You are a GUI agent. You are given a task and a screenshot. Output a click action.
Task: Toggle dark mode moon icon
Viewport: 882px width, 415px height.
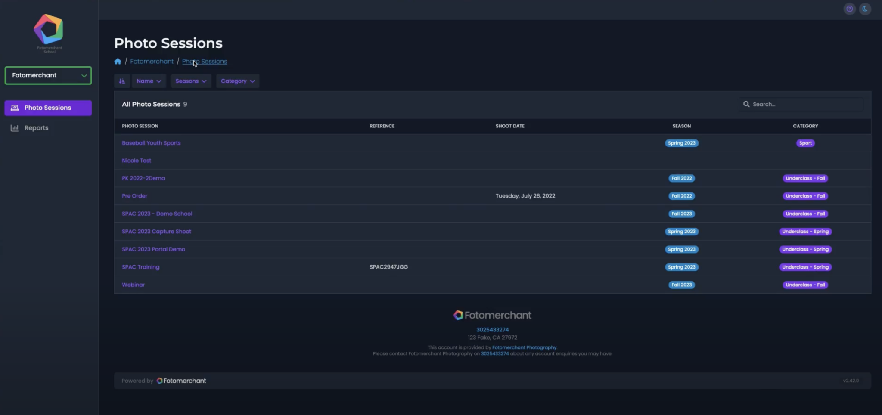(x=865, y=9)
